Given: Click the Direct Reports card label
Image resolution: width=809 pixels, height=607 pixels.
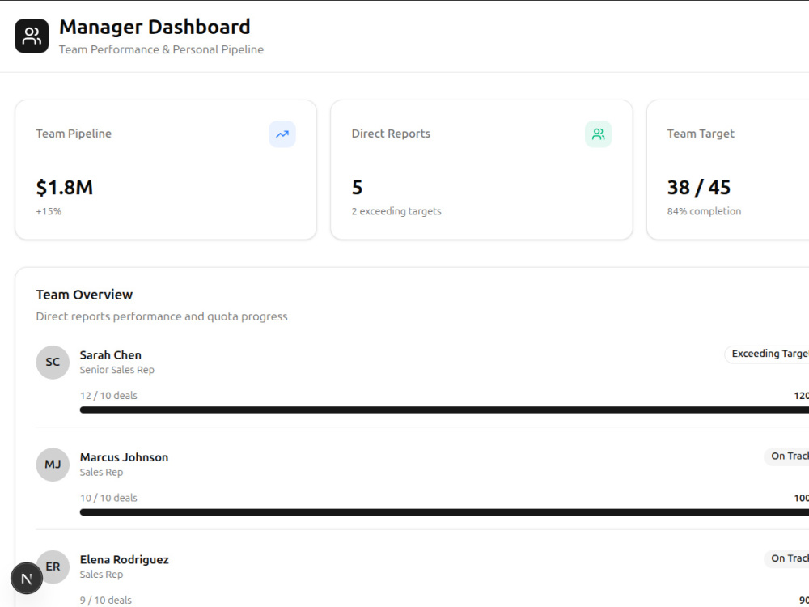Looking at the screenshot, I should 391,134.
